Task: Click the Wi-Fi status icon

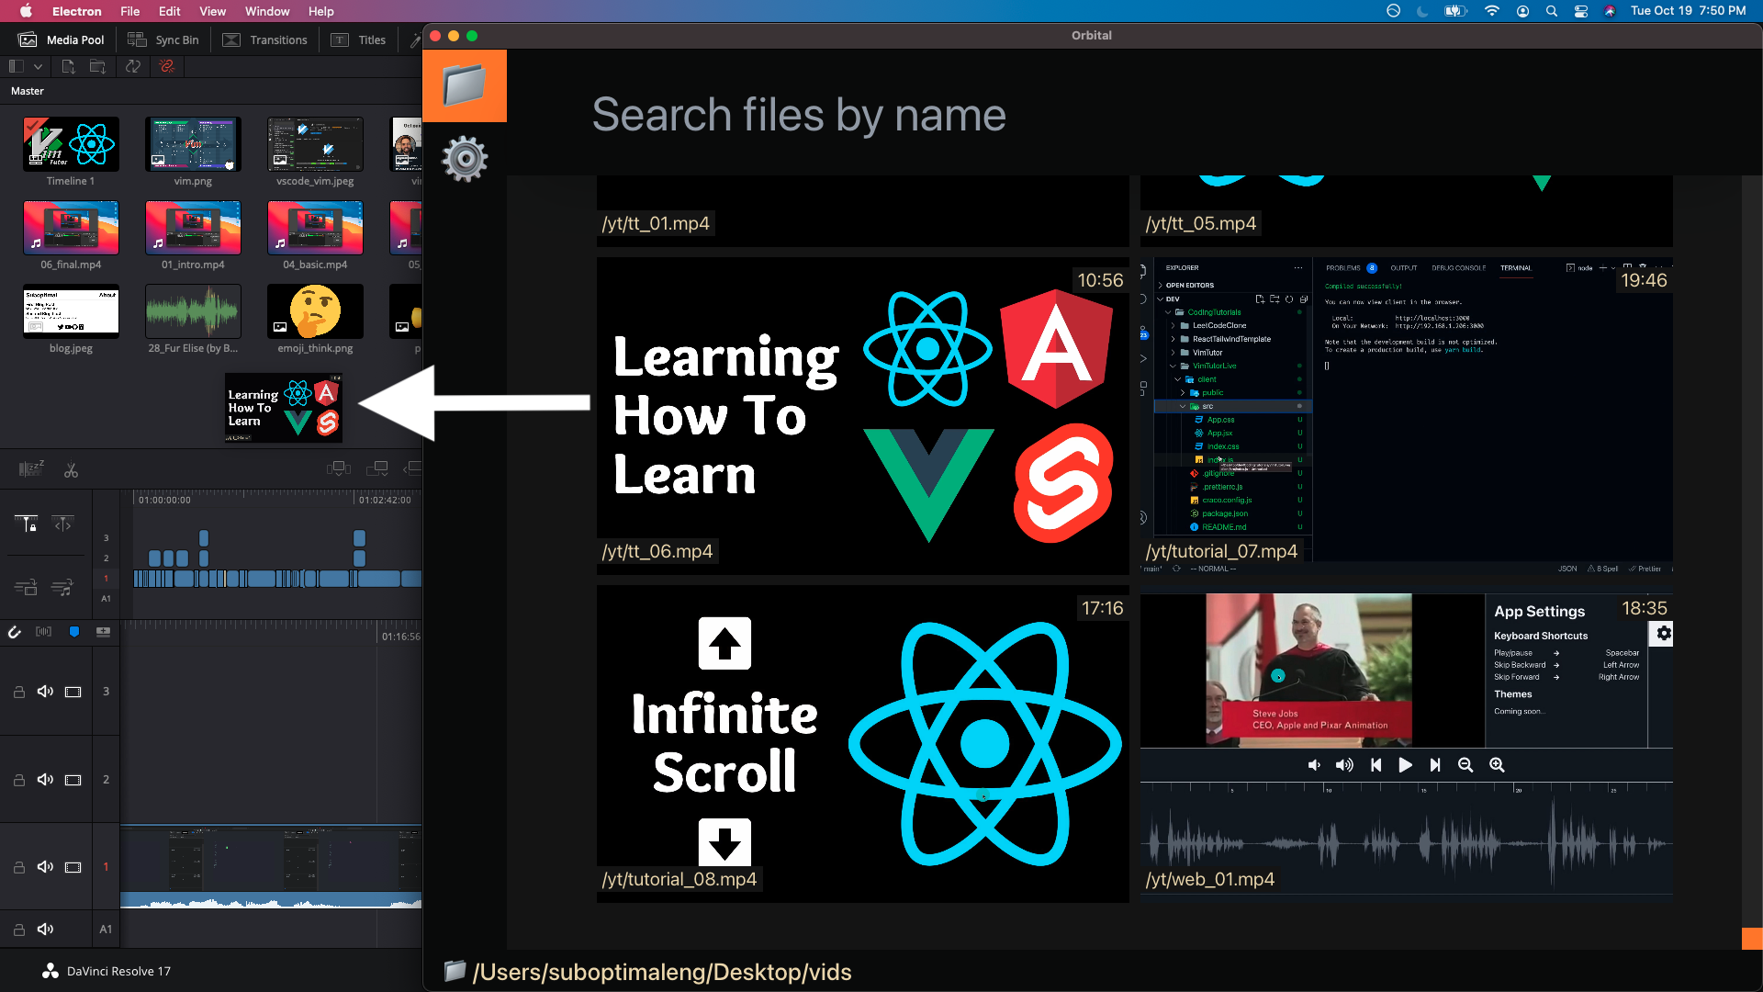Action: 1492,11
